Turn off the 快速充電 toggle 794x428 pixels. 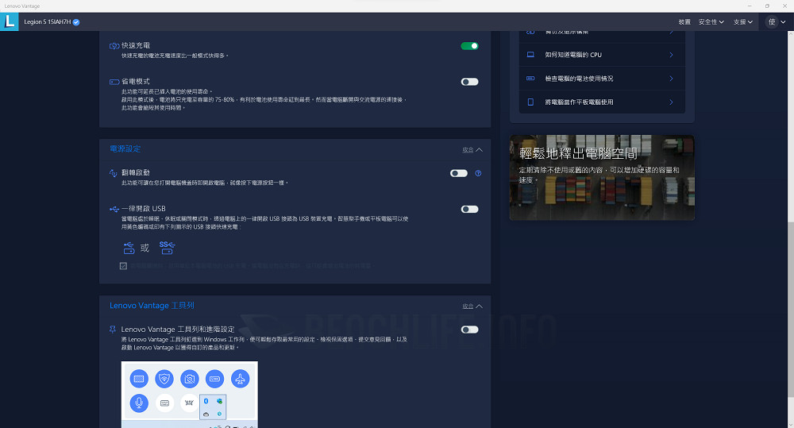469,46
